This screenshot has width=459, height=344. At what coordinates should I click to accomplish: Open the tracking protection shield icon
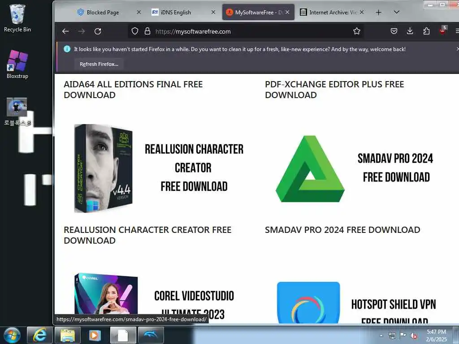point(134,31)
